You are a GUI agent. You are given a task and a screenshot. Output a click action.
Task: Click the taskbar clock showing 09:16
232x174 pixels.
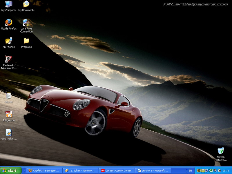[x=226, y=171]
